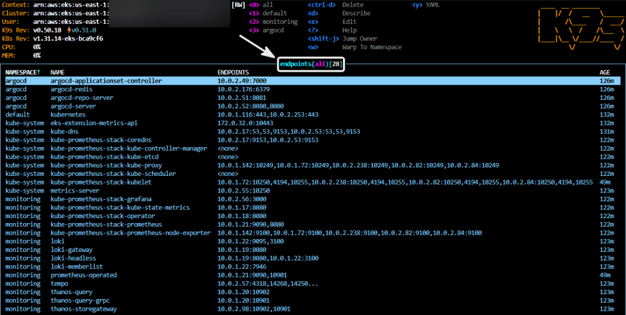The image size is (626, 315).
Task: Select the loki-headless row
Action: (x=312, y=258)
